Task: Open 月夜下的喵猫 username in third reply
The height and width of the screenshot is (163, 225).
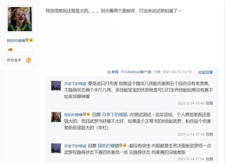Action: click(75, 146)
